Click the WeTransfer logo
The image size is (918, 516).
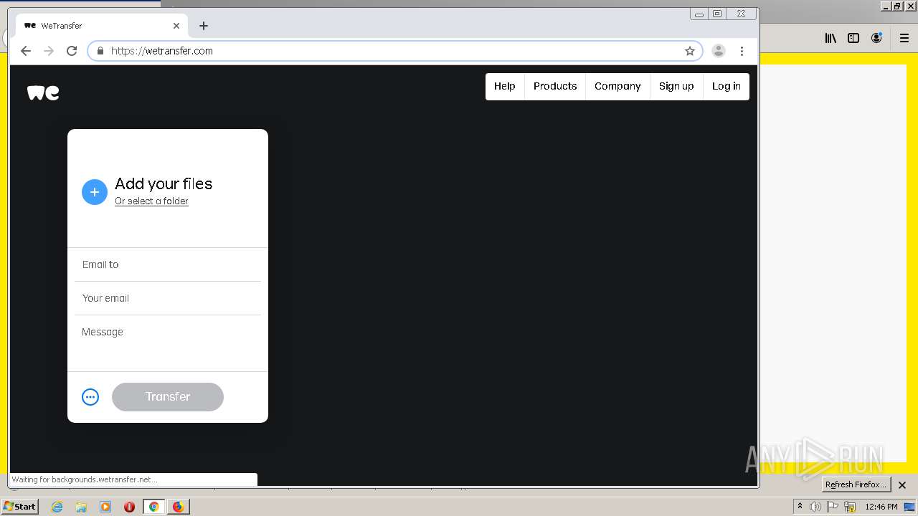coord(43,92)
